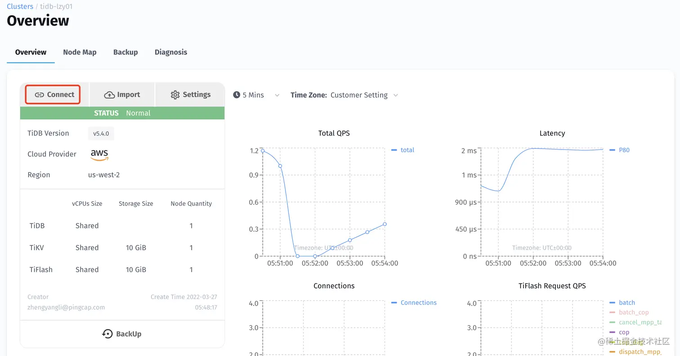Screen dimensions: 680x356
Task: Click the us-west-2 region value
Action: (x=104, y=175)
